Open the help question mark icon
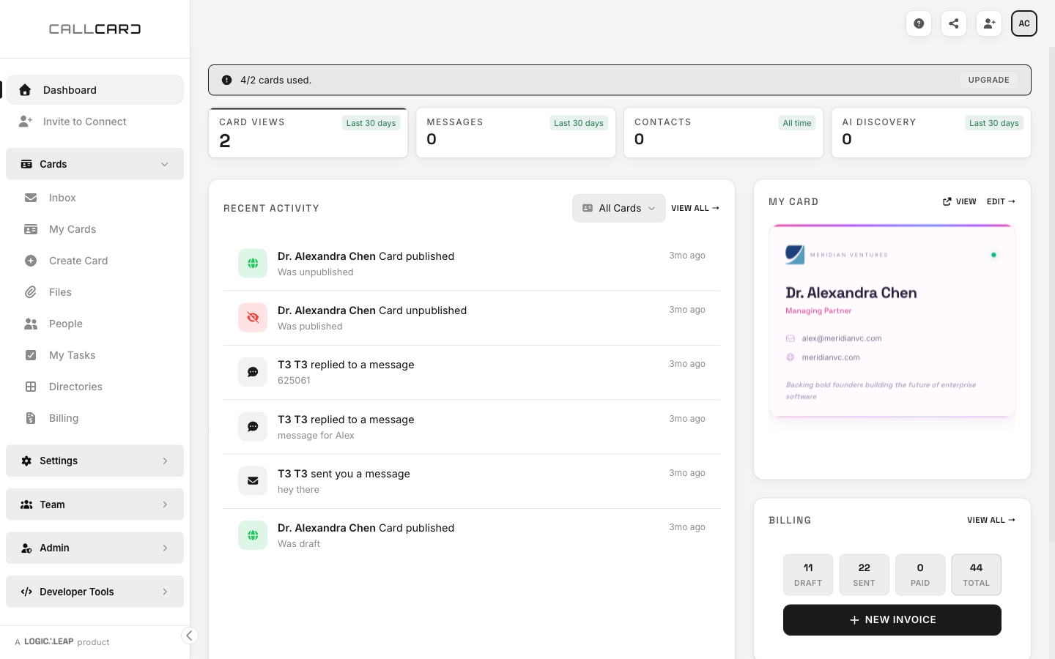Screen dimensions: 1055x659 pos(919,23)
